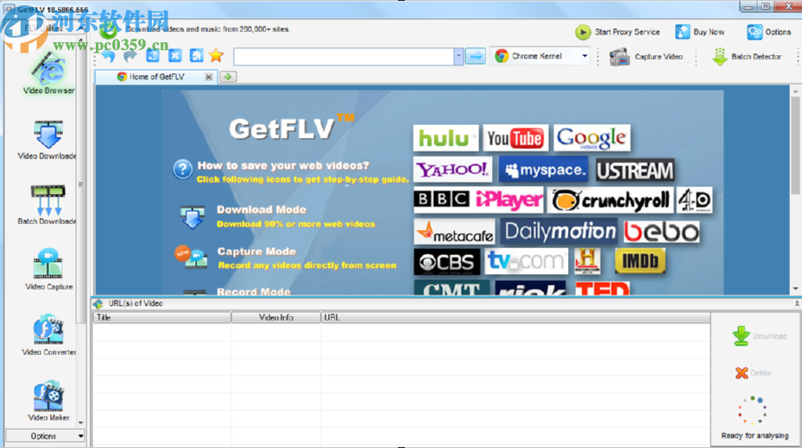Click the tv.com logo

526,261
